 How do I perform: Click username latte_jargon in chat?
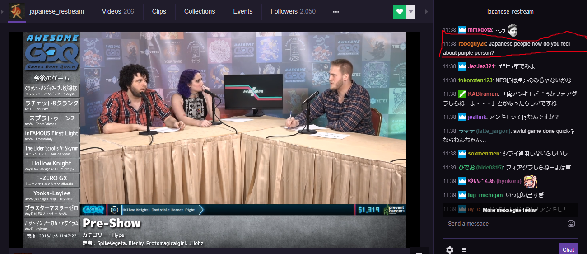(494, 131)
